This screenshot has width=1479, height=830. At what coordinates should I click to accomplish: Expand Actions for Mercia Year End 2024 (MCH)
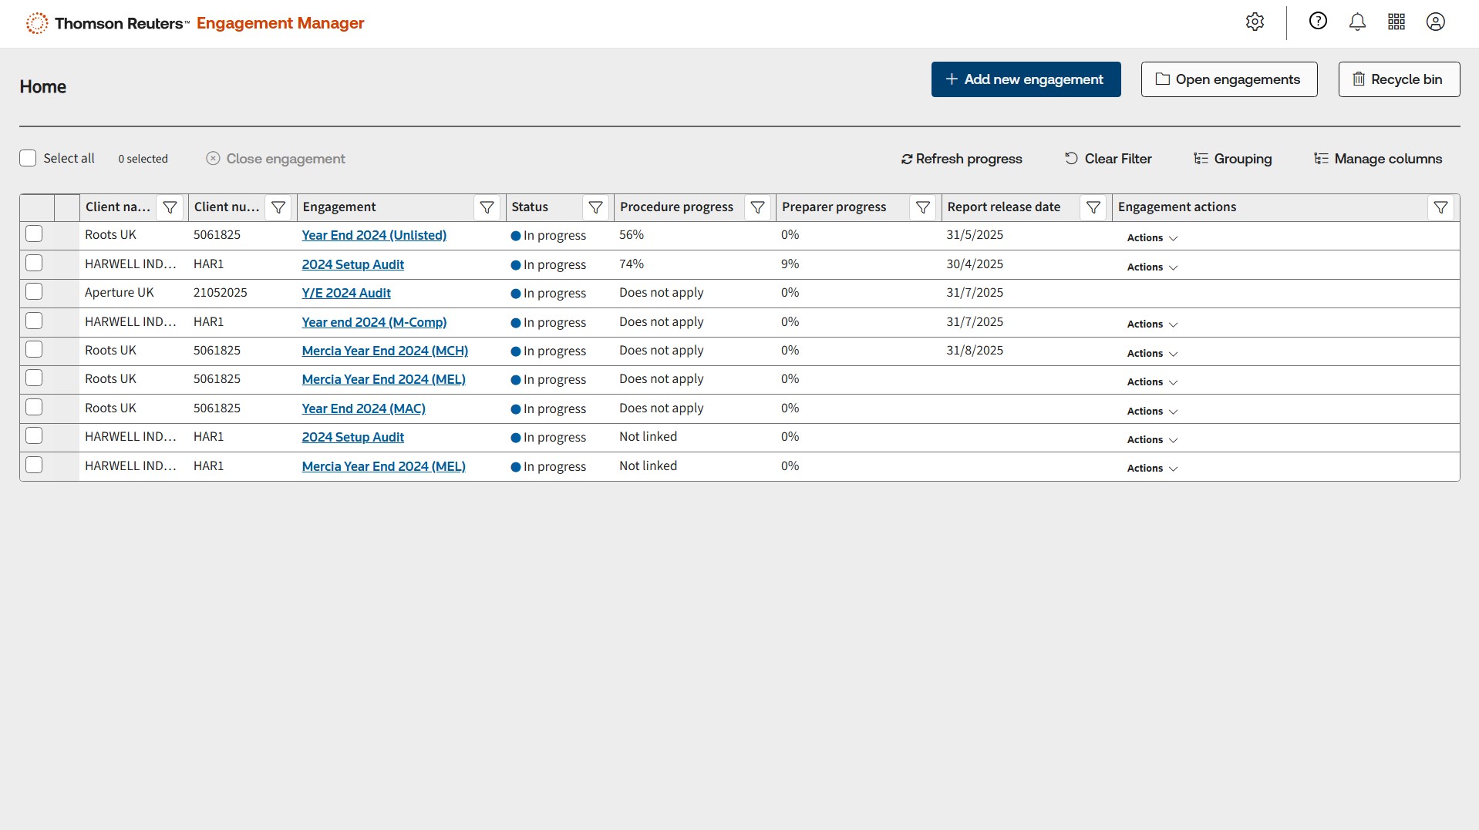coord(1152,354)
